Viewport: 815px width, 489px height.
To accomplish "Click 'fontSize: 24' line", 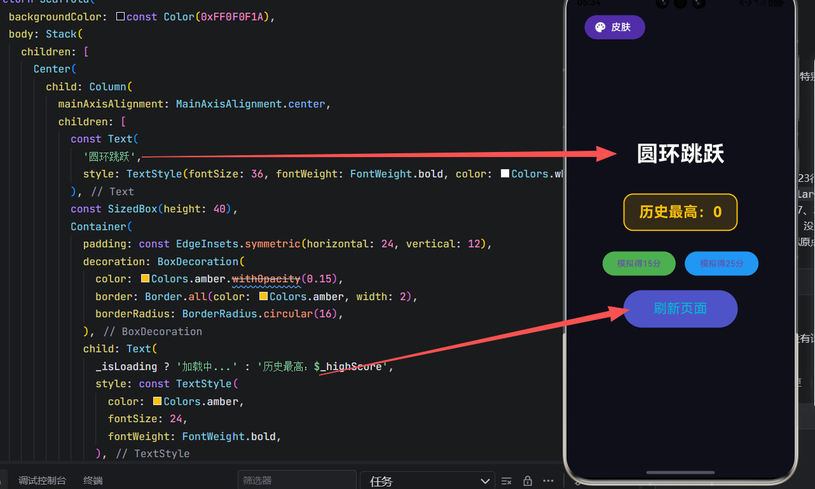I will pos(147,418).
